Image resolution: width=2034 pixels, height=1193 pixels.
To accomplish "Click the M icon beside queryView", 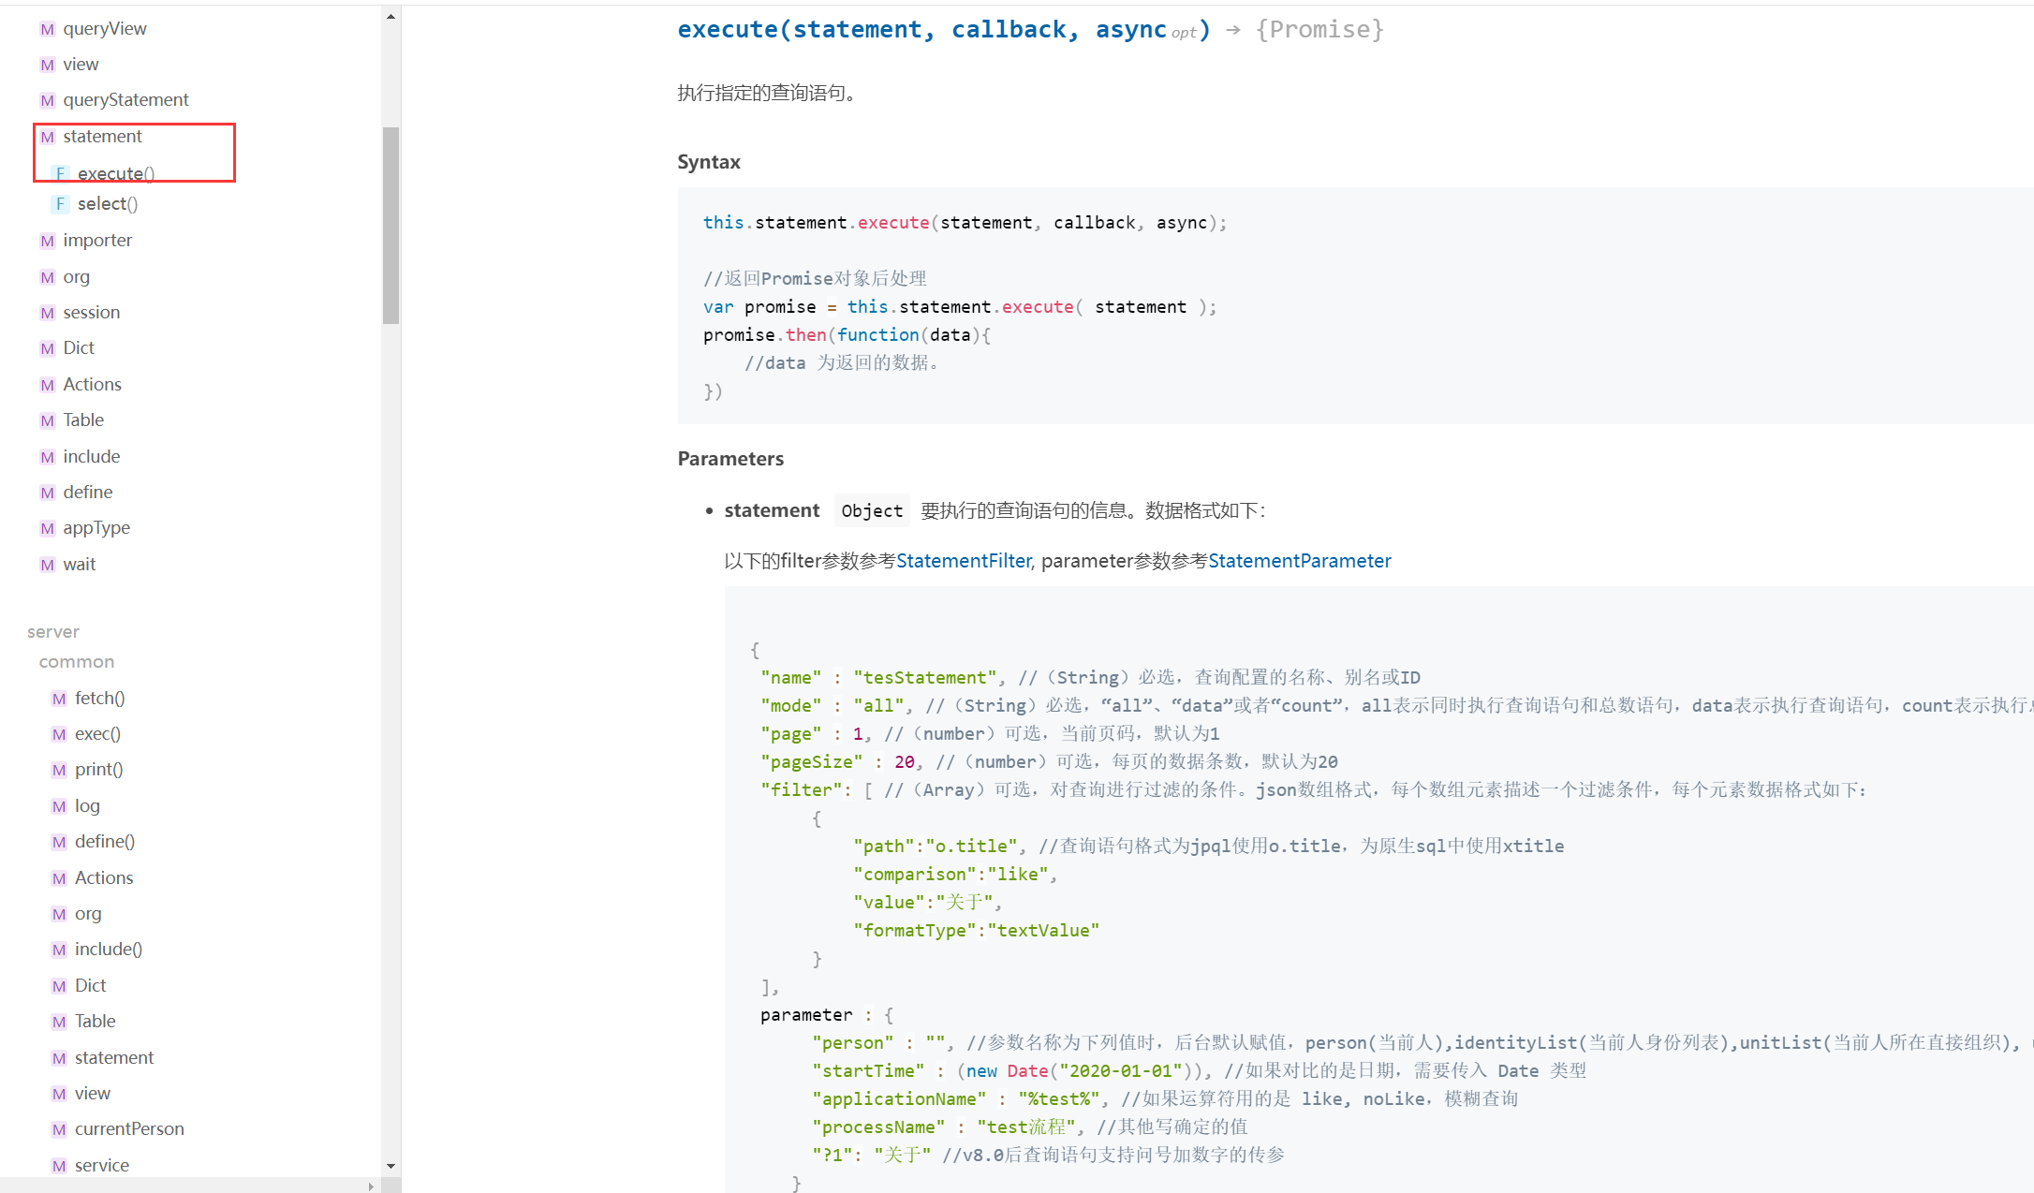I will click(x=47, y=29).
